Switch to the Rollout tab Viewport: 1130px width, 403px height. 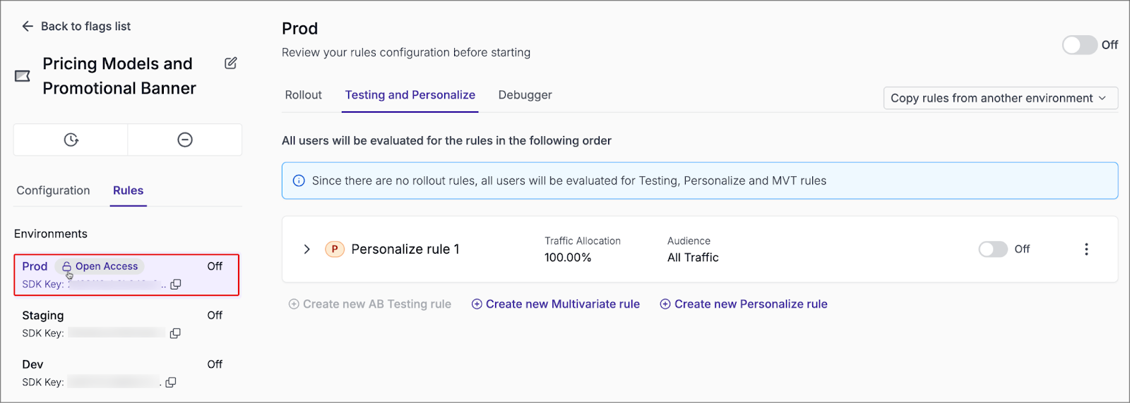pyautogui.click(x=303, y=95)
